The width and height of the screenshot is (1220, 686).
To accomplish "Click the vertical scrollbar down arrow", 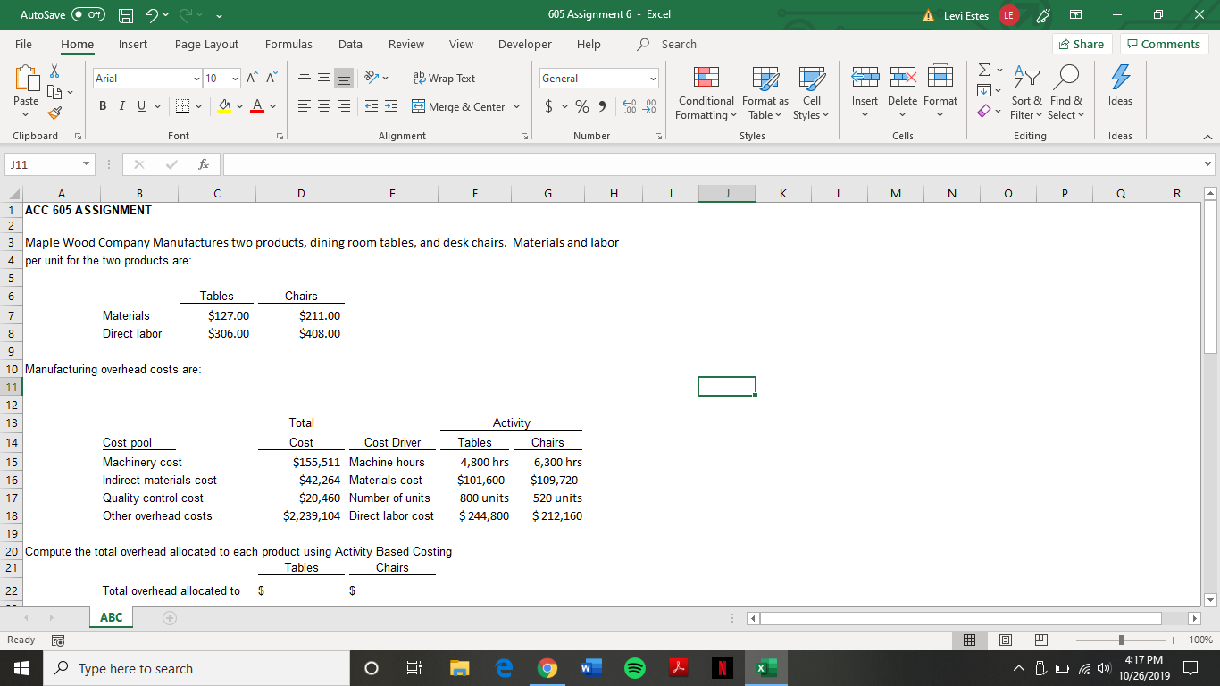I will coord(1211,598).
